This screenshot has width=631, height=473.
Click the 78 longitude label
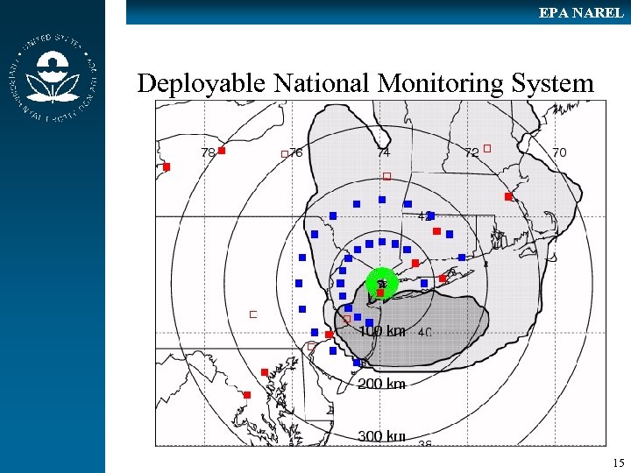coord(208,152)
